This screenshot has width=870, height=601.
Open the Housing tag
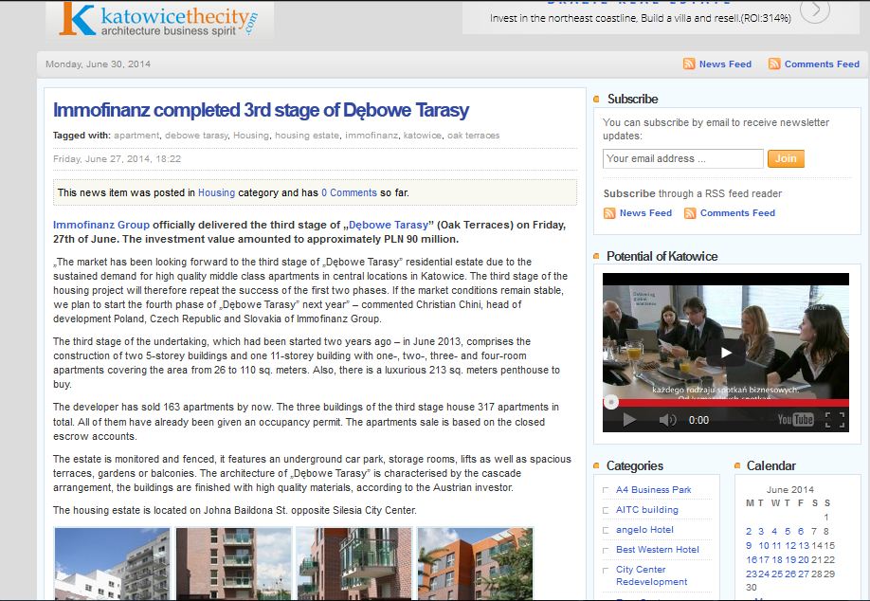pos(251,136)
